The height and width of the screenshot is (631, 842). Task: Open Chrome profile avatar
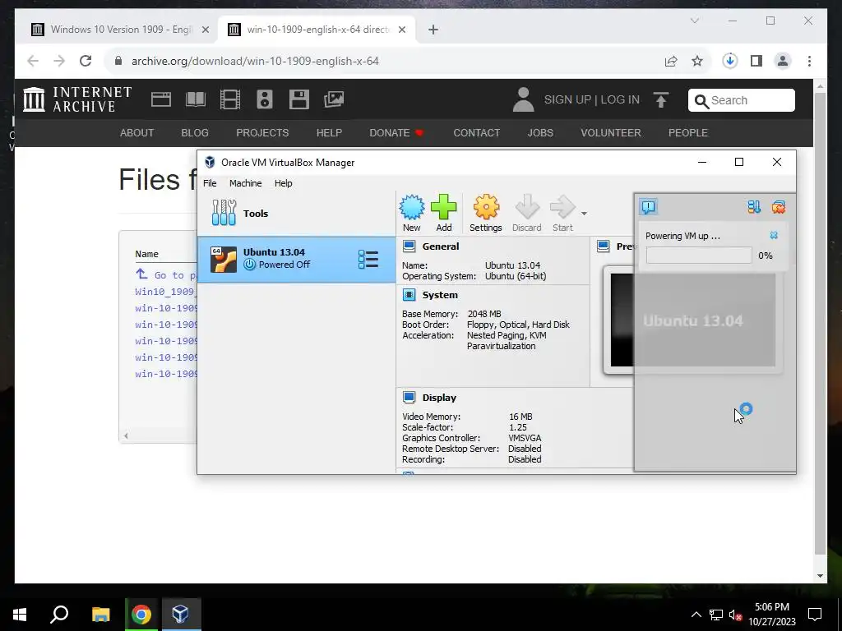coord(783,61)
